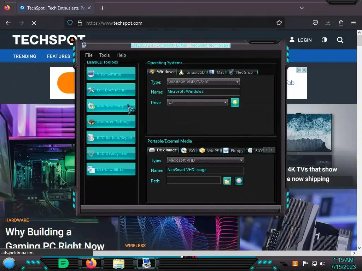Click the Microsoft Windows name field
Viewport: 362px width, 271px height.
pos(203,92)
